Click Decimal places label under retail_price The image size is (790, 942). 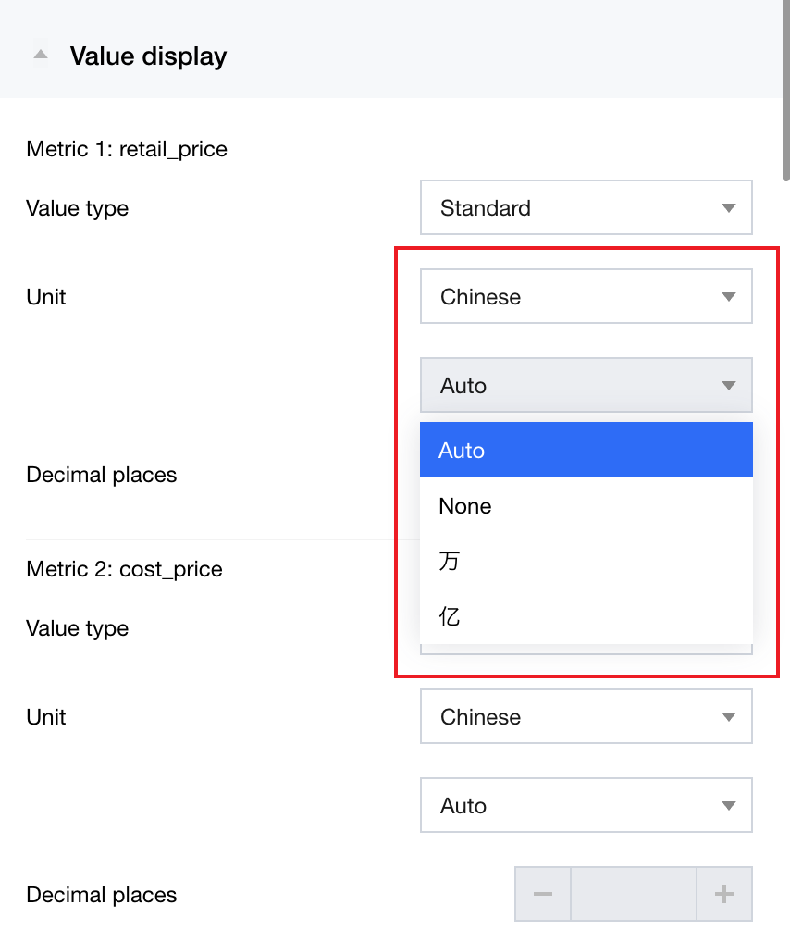pyautogui.click(x=101, y=475)
